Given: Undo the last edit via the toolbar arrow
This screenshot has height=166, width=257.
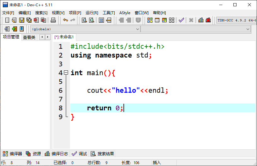Looking at the screenshot, I should coord(65,20).
